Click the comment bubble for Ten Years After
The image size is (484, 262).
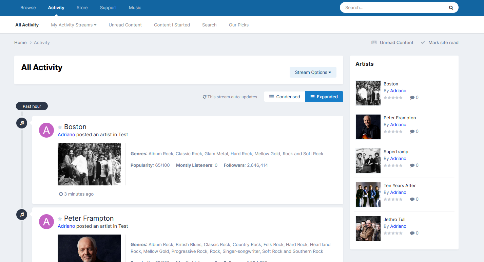412,199
